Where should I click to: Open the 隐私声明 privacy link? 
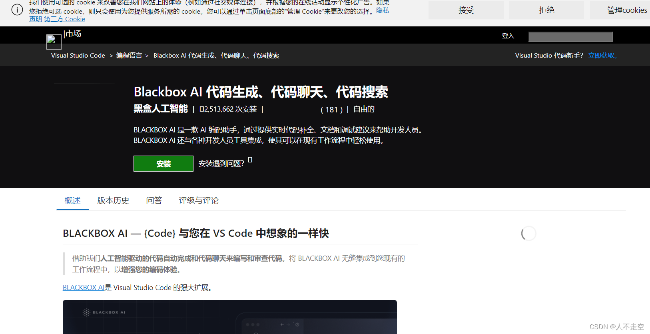[x=382, y=10]
